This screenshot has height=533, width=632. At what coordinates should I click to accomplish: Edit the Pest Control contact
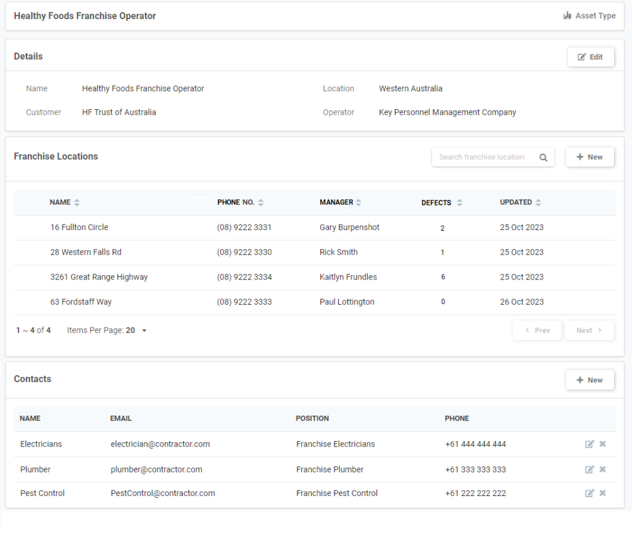[589, 493]
